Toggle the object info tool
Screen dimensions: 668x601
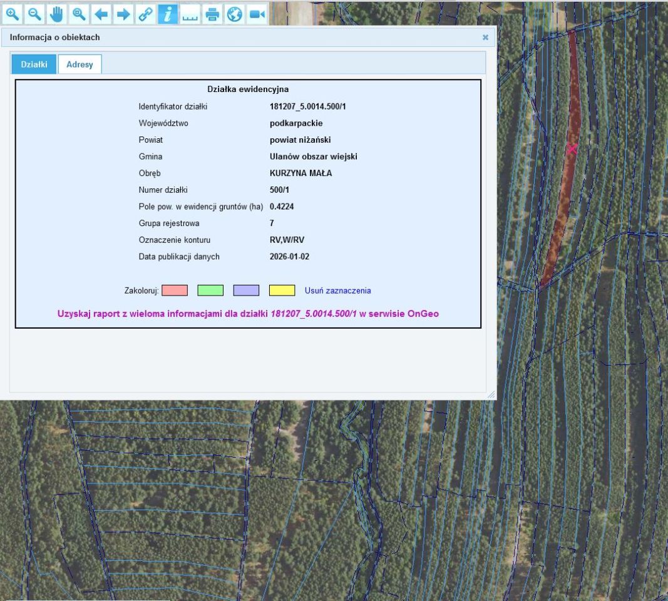click(x=168, y=14)
